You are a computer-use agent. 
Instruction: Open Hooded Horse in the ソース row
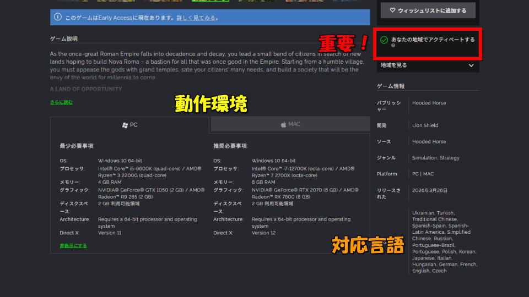pos(429,141)
